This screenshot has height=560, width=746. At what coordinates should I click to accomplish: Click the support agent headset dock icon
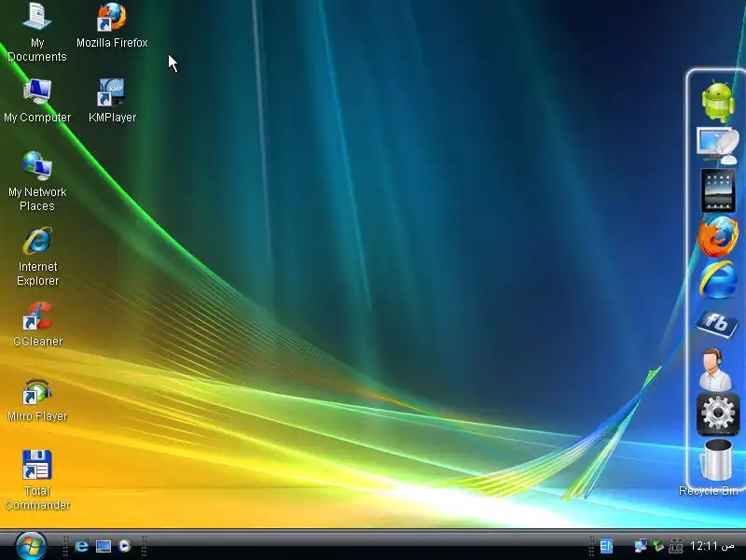(x=715, y=369)
